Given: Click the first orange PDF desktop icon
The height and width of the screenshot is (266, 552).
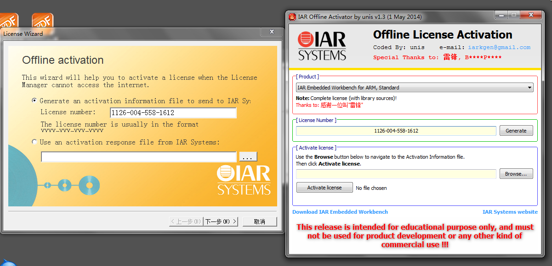Looking at the screenshot, I should (x=9, y=21).
